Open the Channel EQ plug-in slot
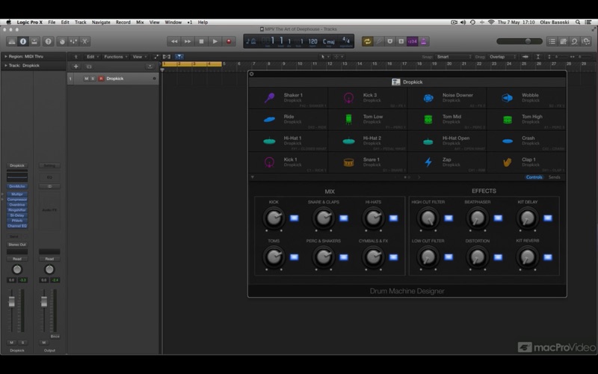This screenshot has height=374, width=598. (17, 226)
